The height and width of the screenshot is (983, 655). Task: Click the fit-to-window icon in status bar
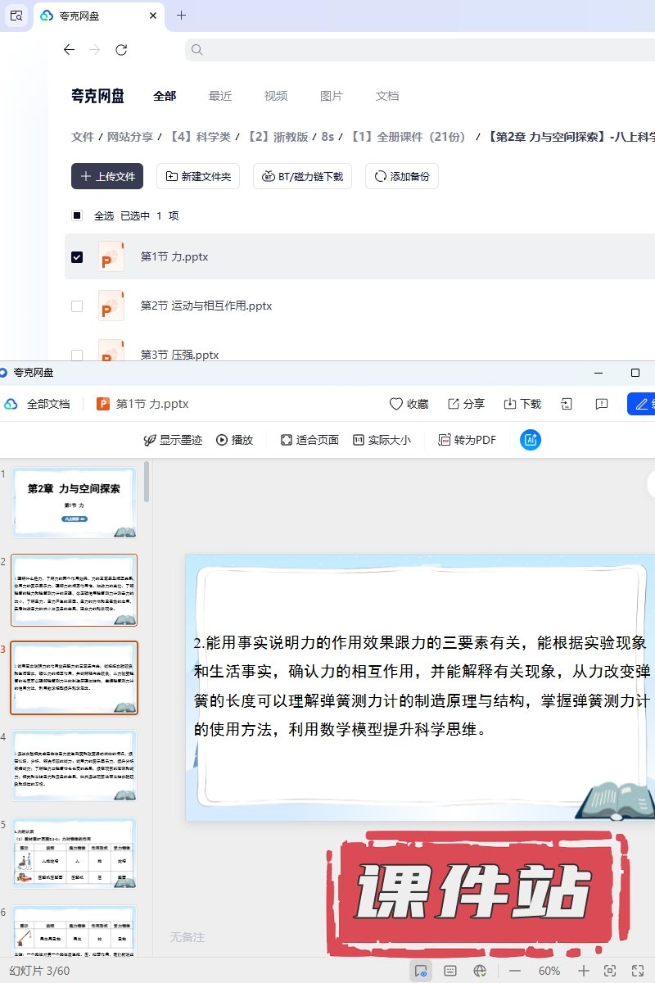(610, 971)
